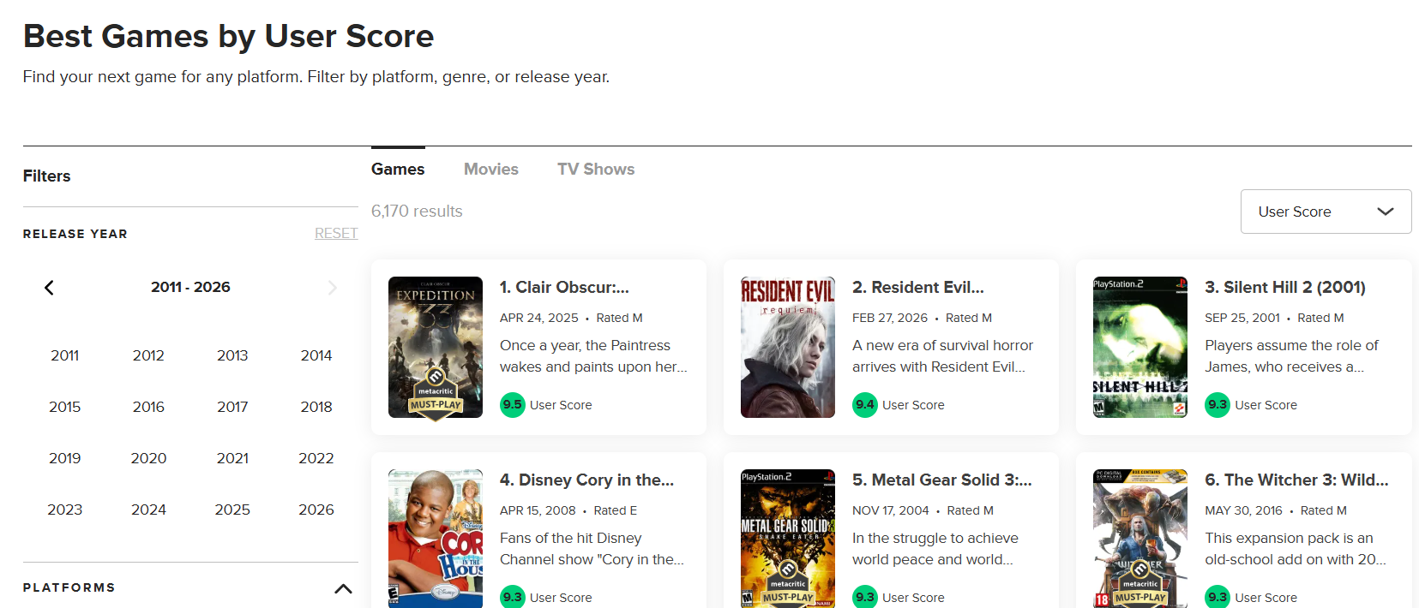Open the User Score sort dropdown

point(1326,212)
